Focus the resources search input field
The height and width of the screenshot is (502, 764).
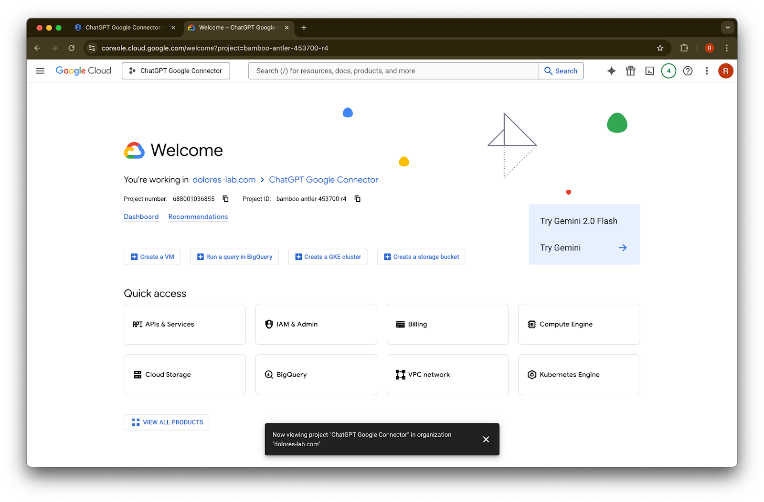393,71
